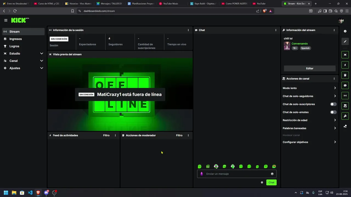Toggle the lightning activity feed icon in the right sidebar
This screenshot has width=351, height=197.
point(345,65)
